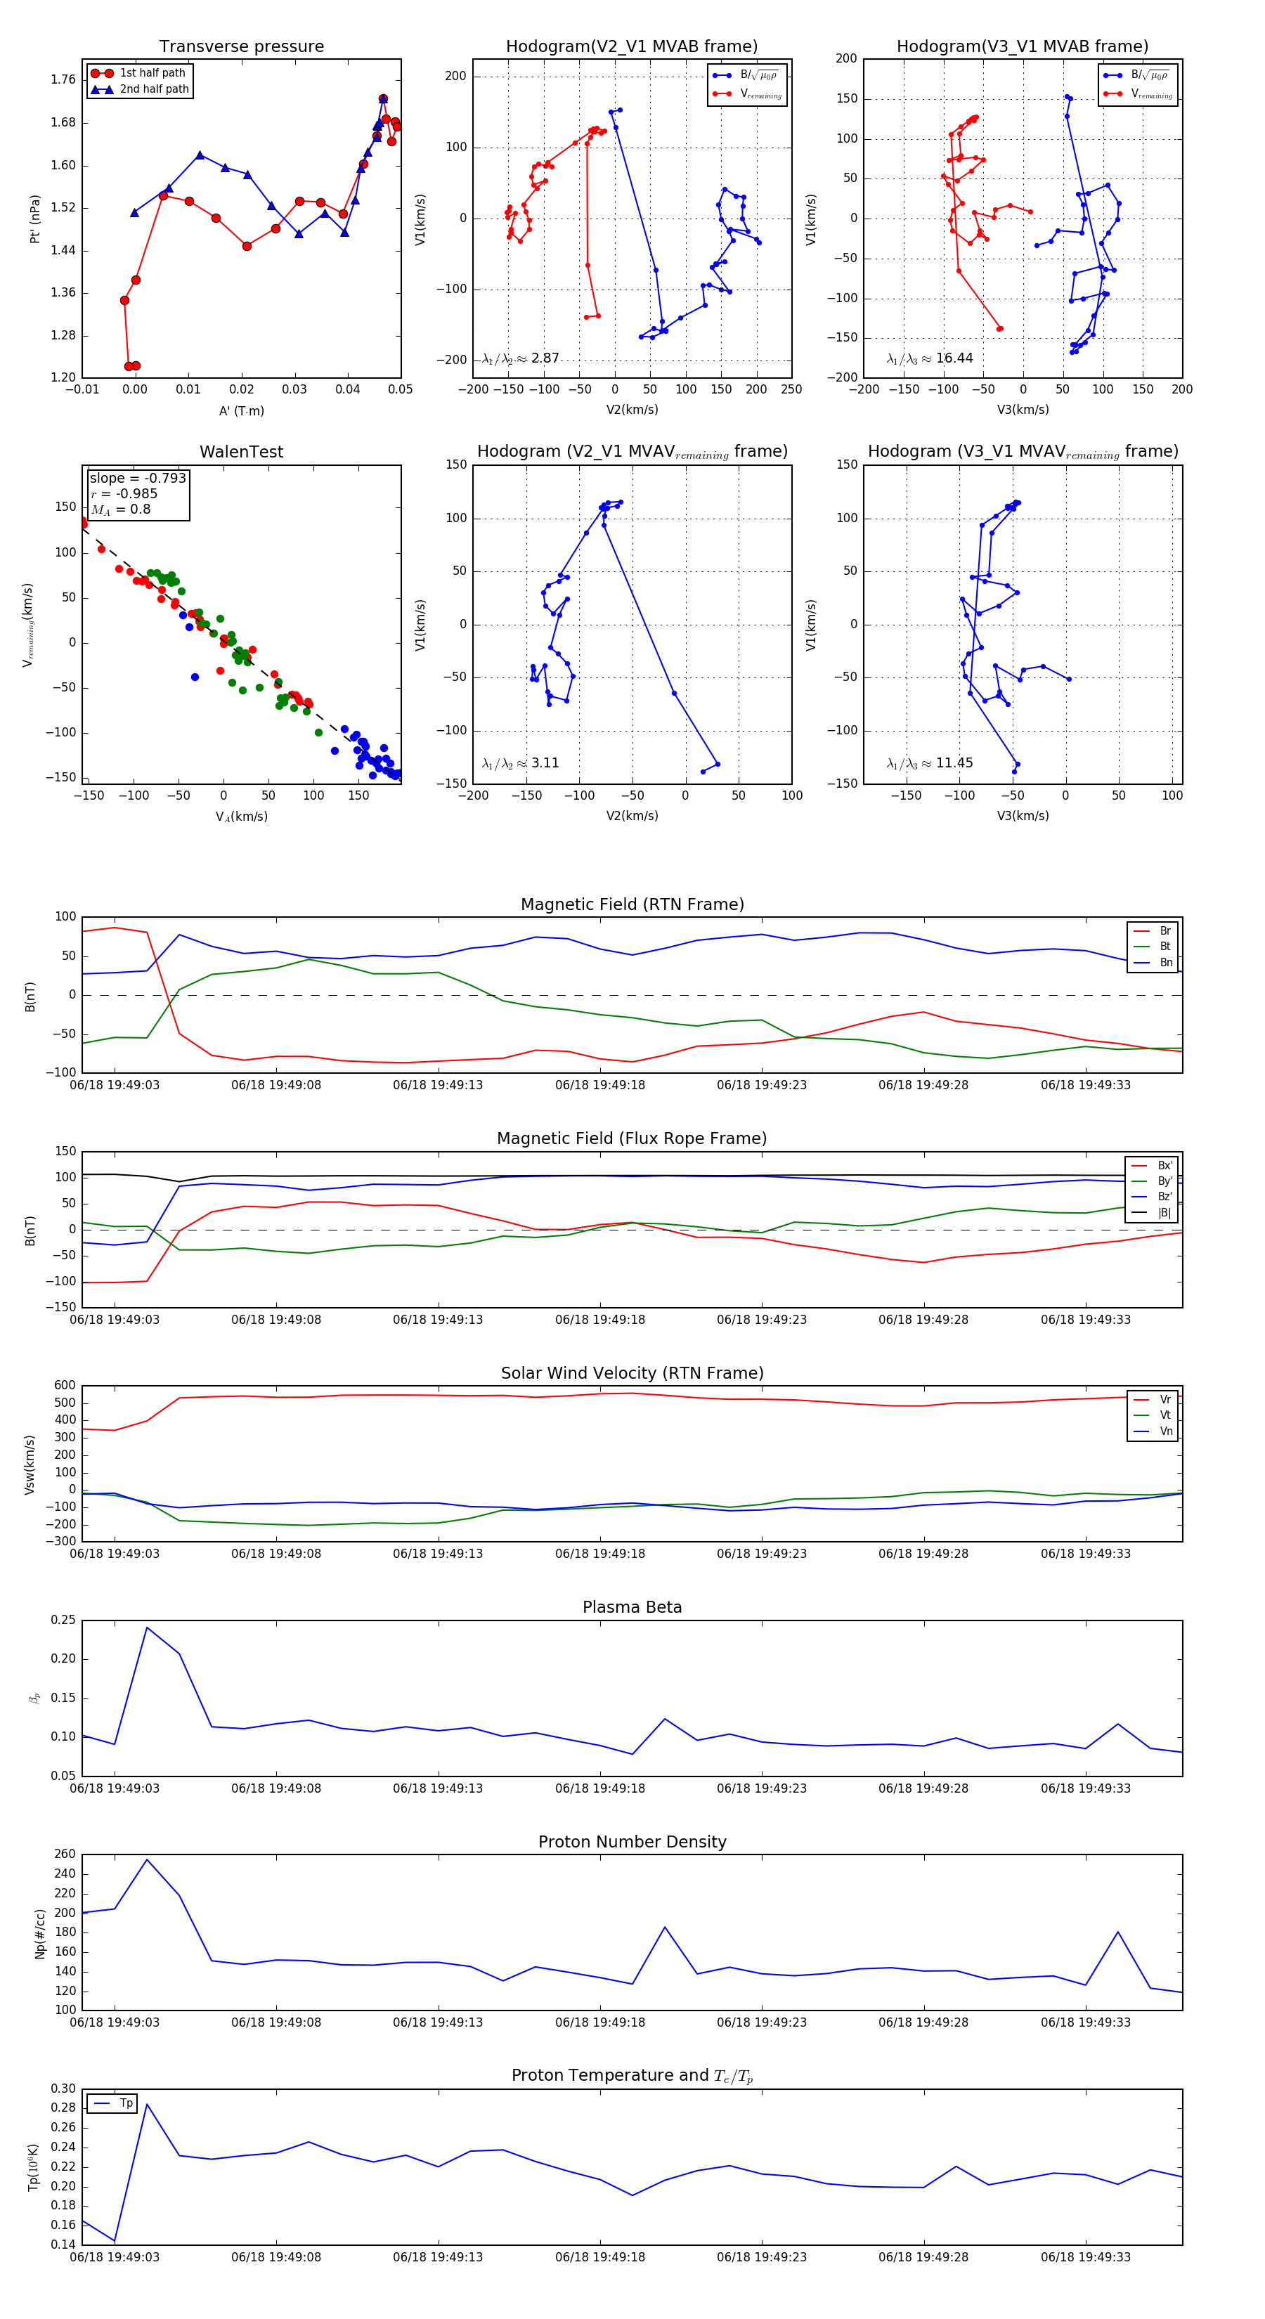Click 'V_A(km/s)' axis label in WalenTest
The width and height of the screenshot is (1265, 2319).
point(241,817)
